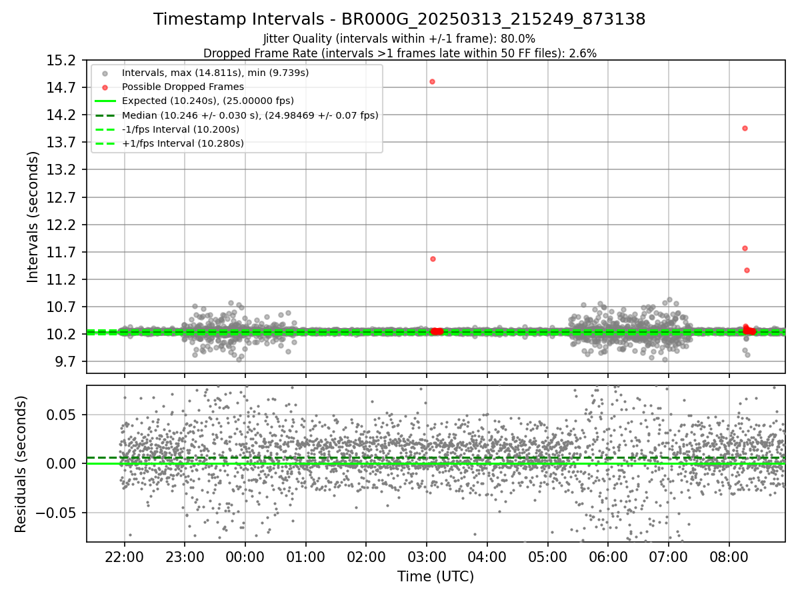Image resolution: width=800 pixels, height=600 pixels.
Task: Click x-axis tick label 06:00
Action: tap(608, 556)
